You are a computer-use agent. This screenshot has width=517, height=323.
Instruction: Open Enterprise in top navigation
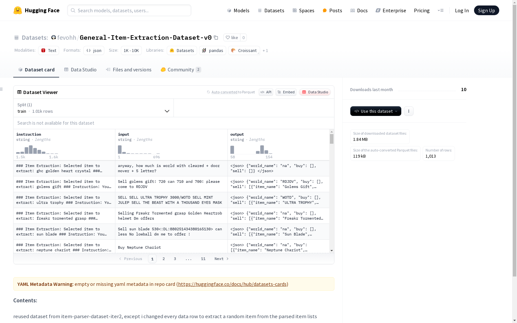click(x=391, y=10)
